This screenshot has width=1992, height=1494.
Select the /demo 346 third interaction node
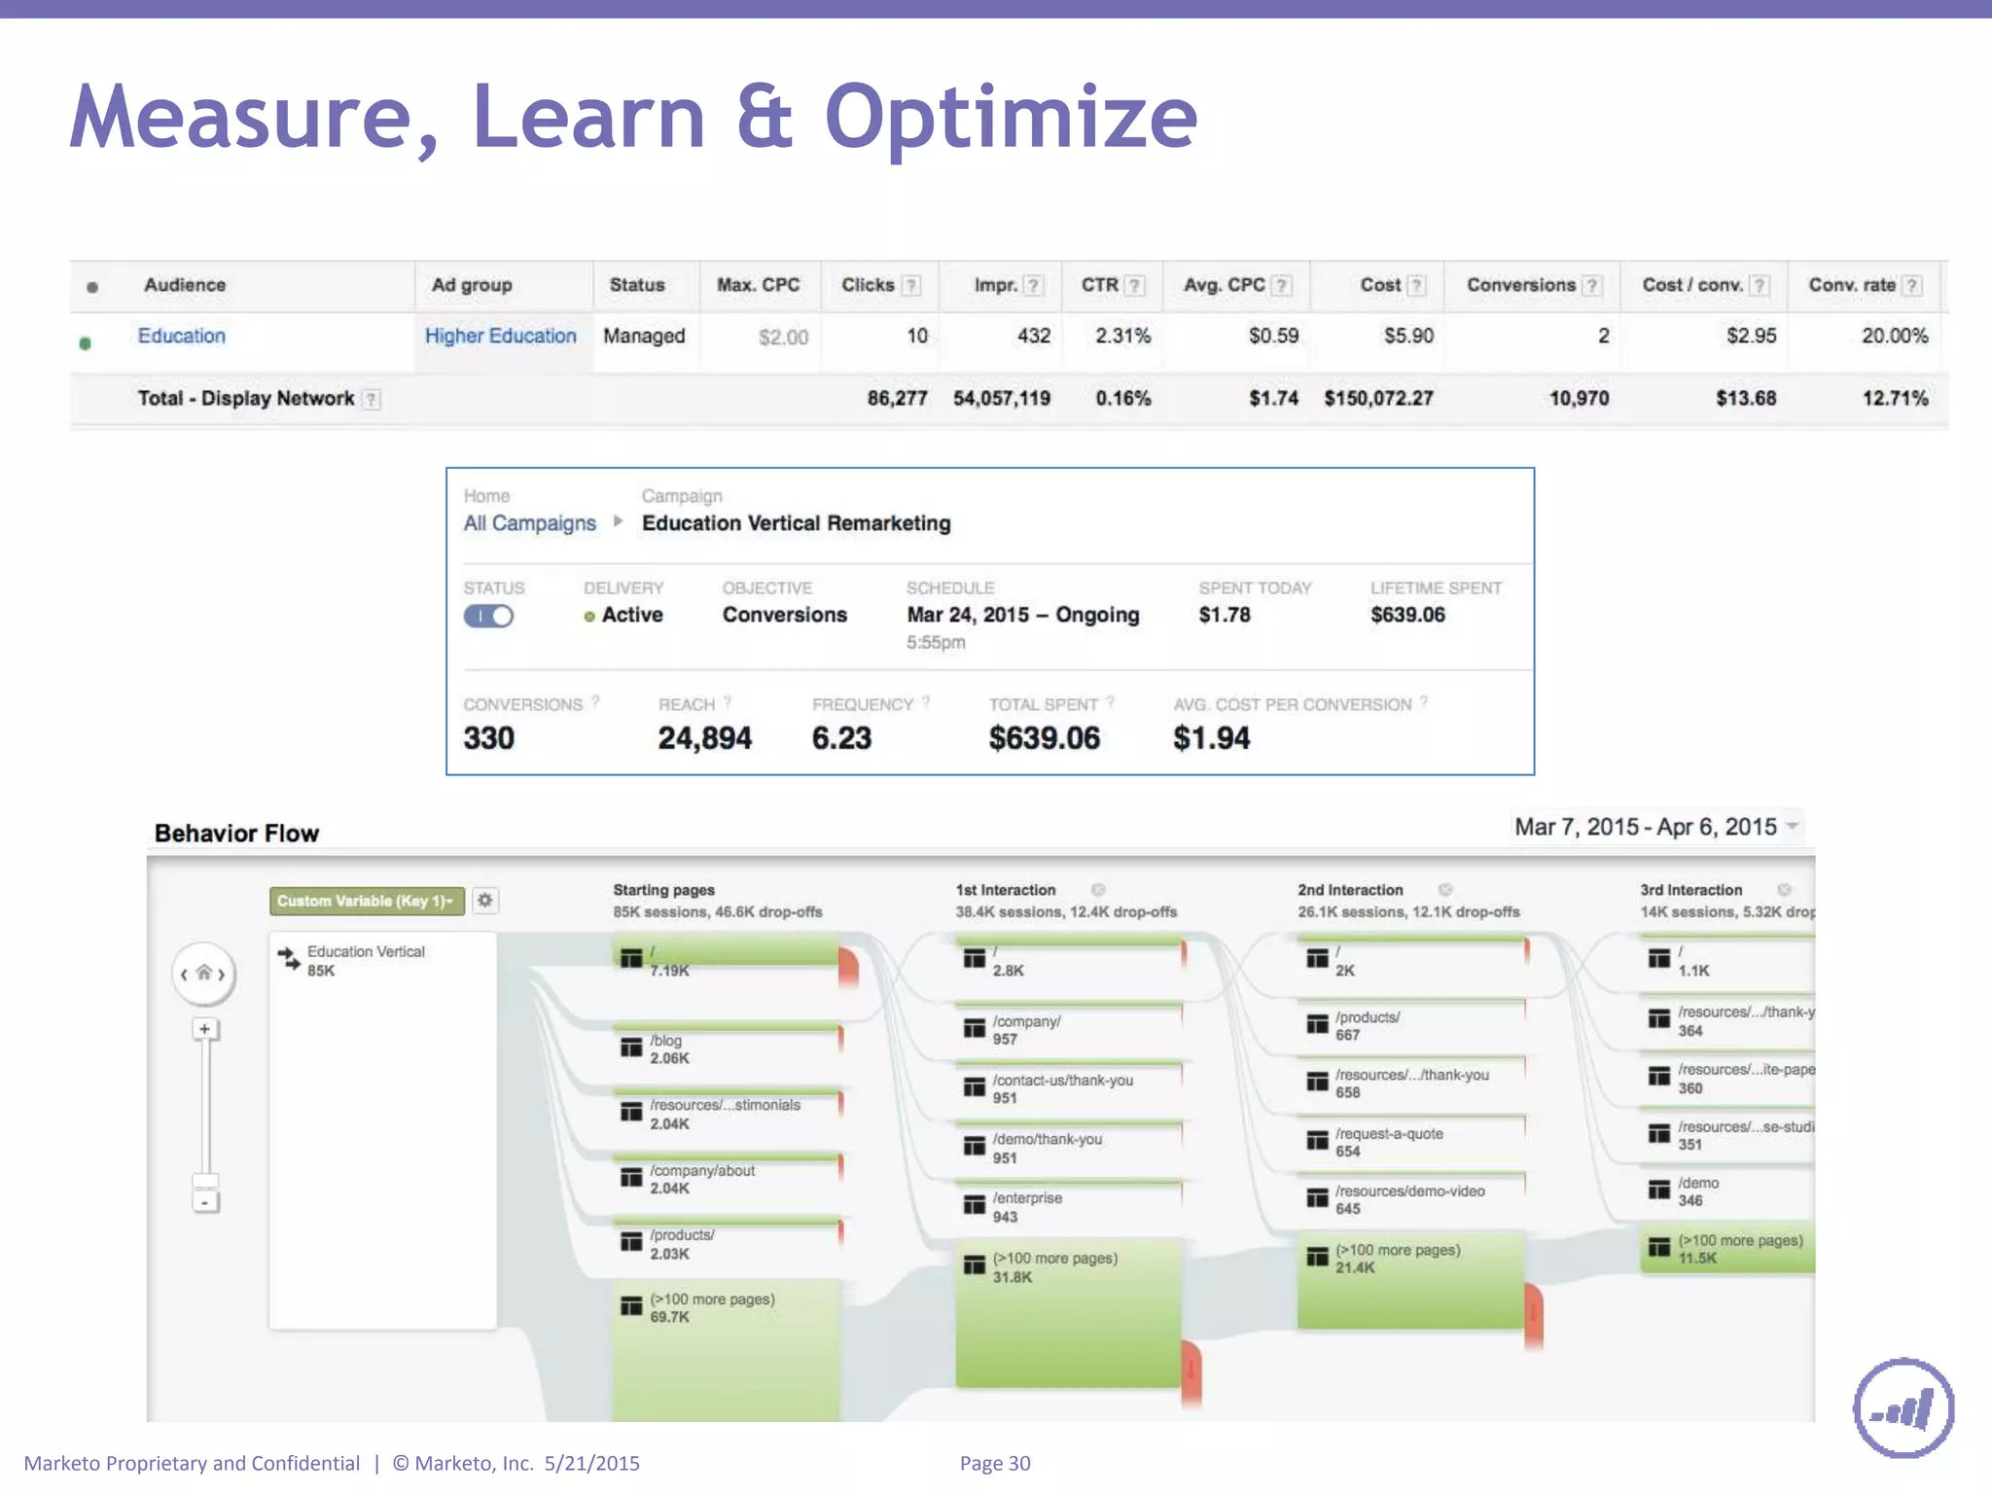[x=1727, y=1189]
